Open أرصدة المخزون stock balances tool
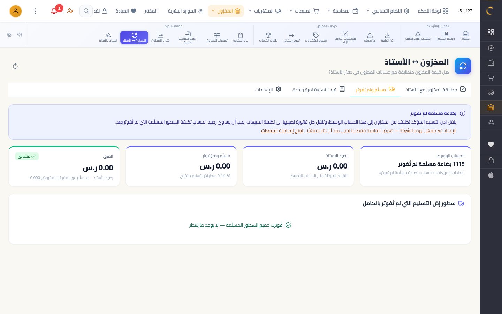The height and width of the screenshot is (314, 502). click(445, 36)
